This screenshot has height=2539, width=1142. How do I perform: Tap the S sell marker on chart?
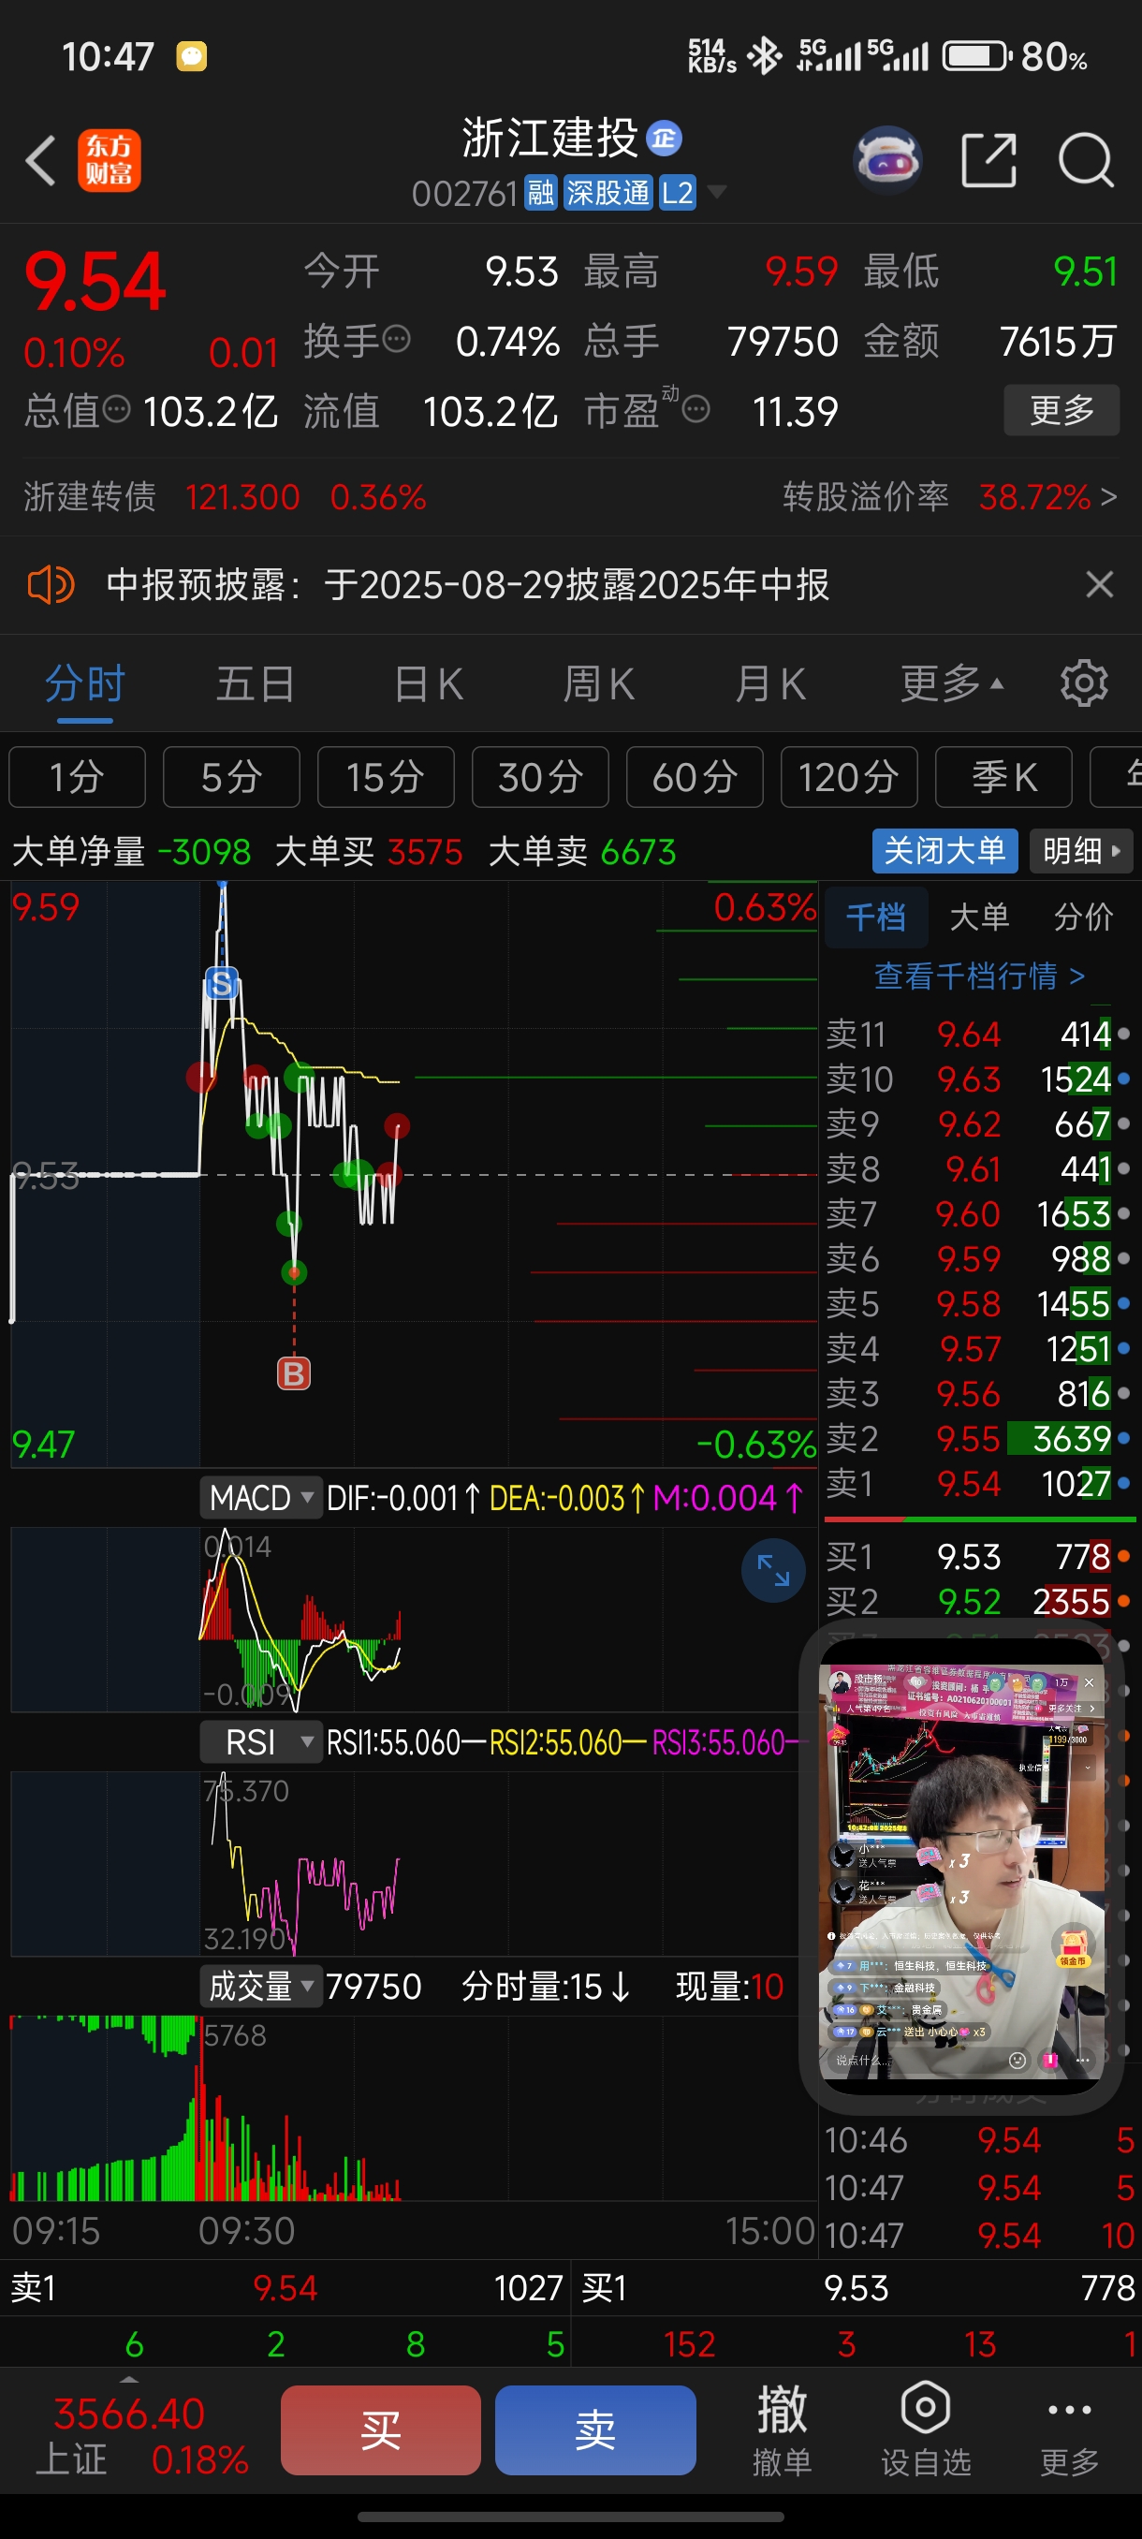[x=222, y=983]
